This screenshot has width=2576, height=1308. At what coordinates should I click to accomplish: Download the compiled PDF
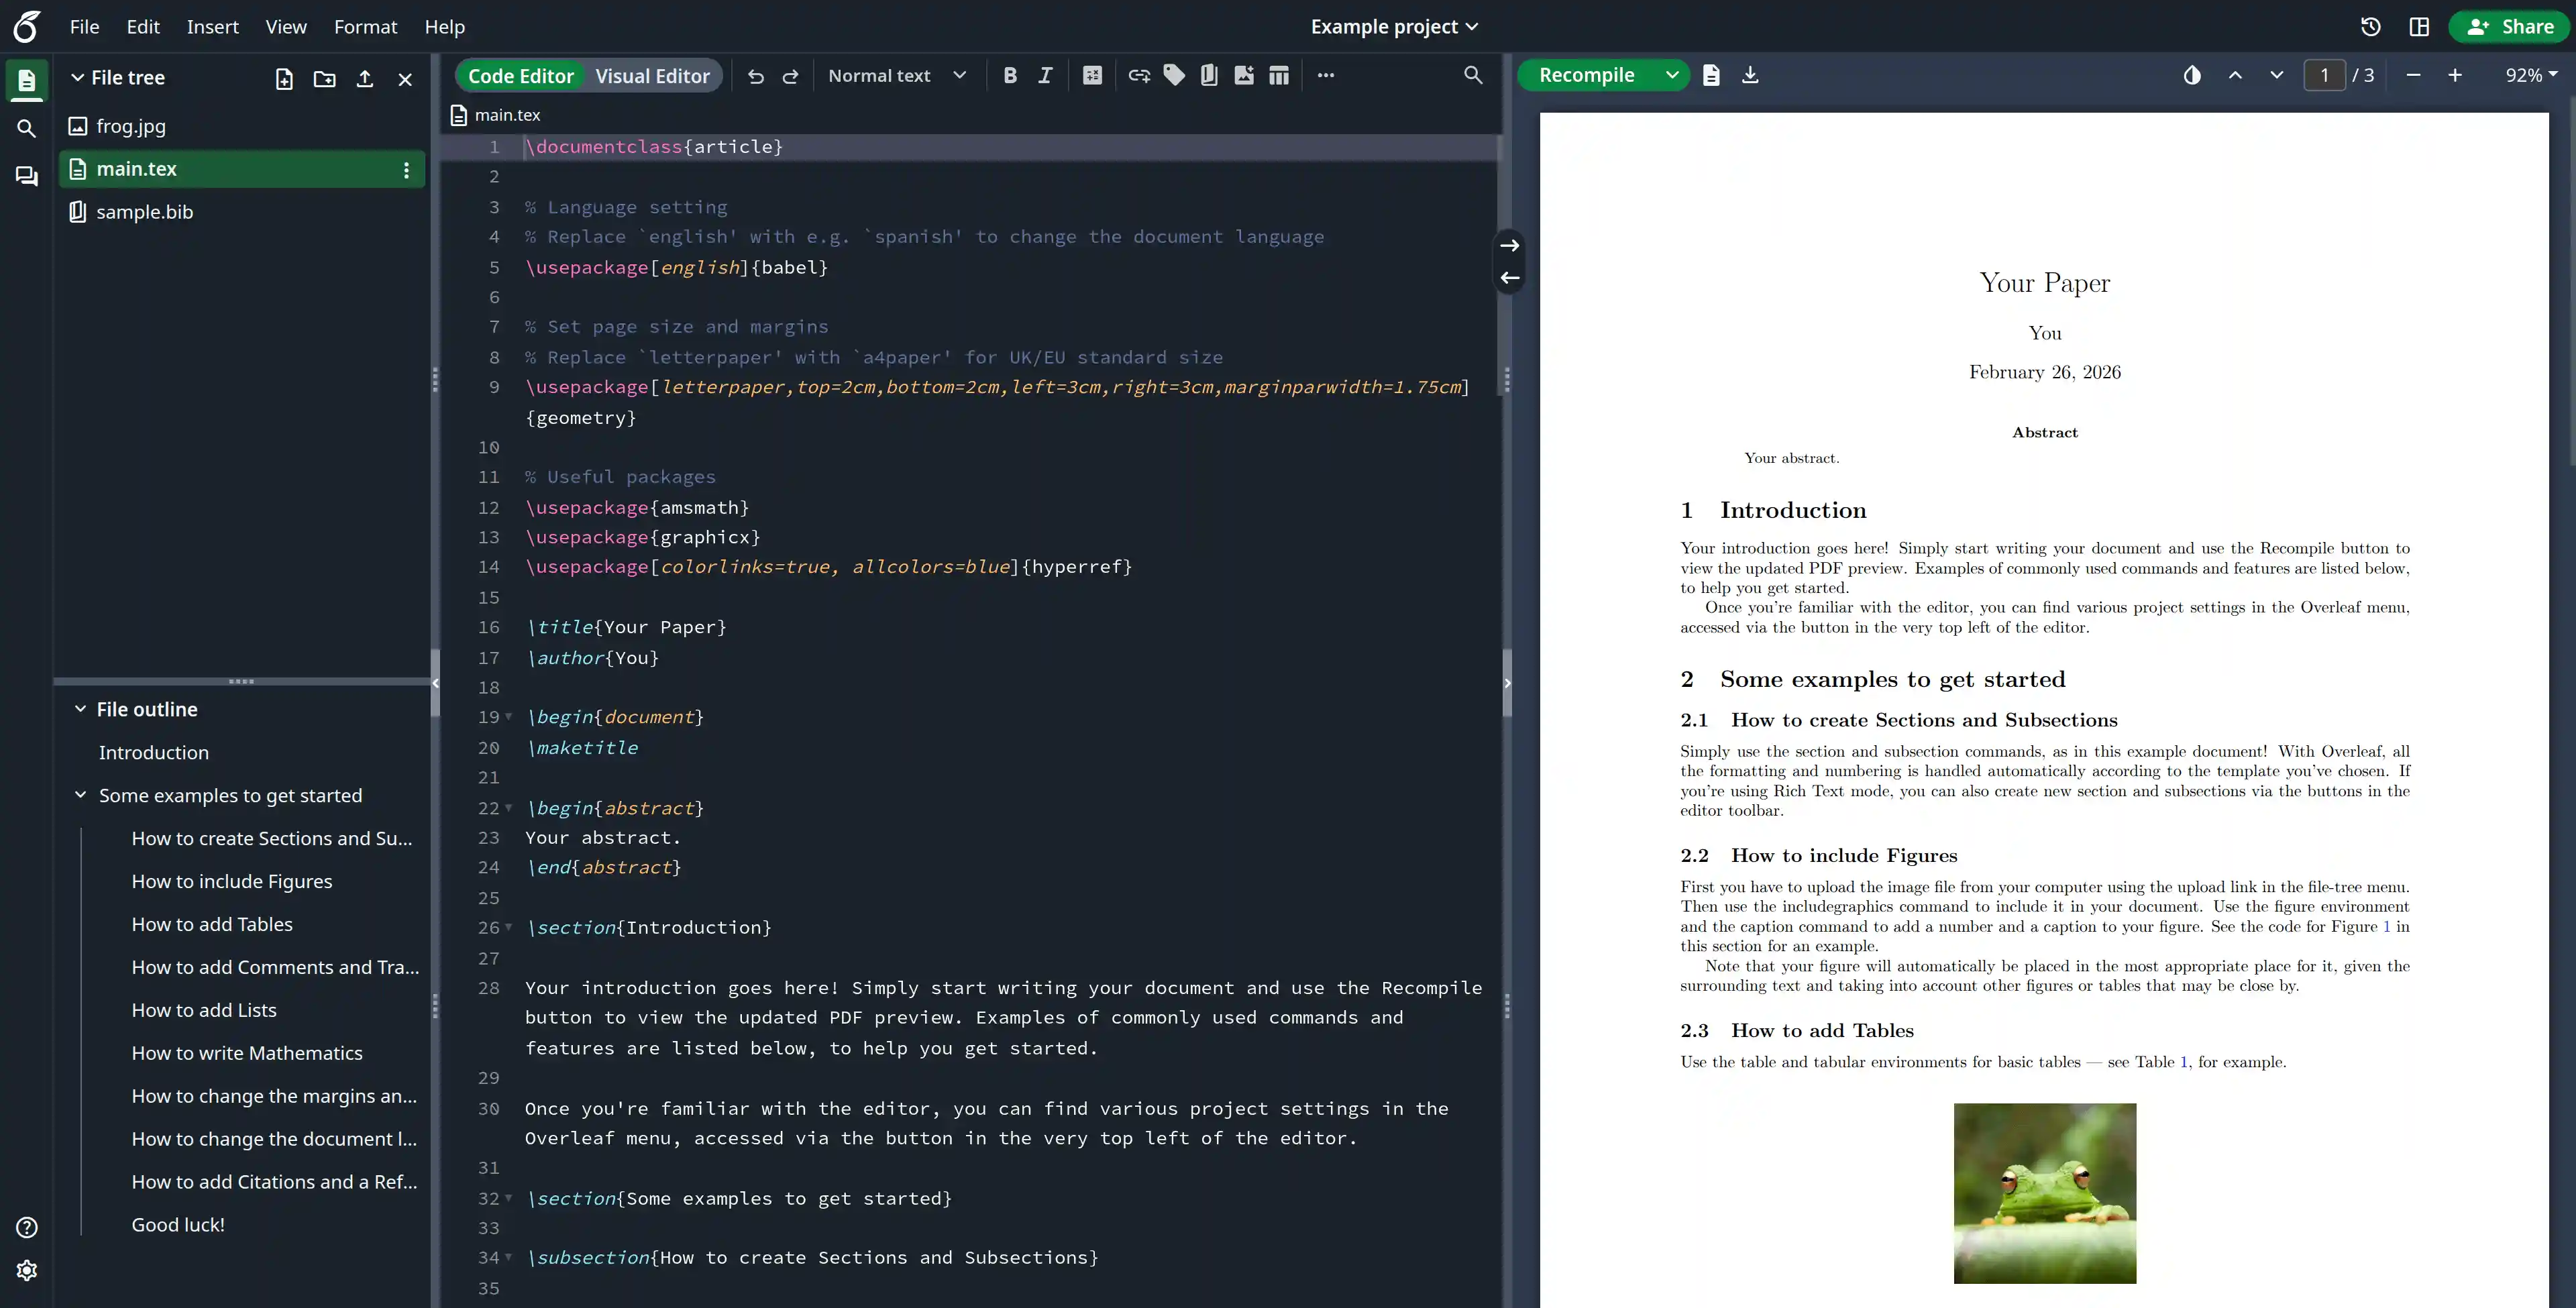point(1750,75)
